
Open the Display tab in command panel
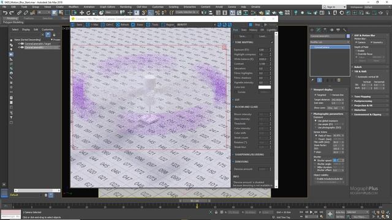tap(338, 30)
